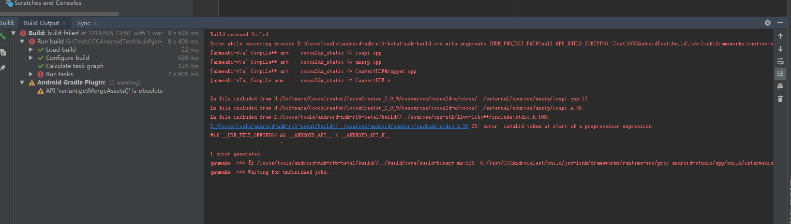Viewport: 791px width, 224px height.
Task: Collapse the Android Gradle Plugin node
Action: coord(22,83)
